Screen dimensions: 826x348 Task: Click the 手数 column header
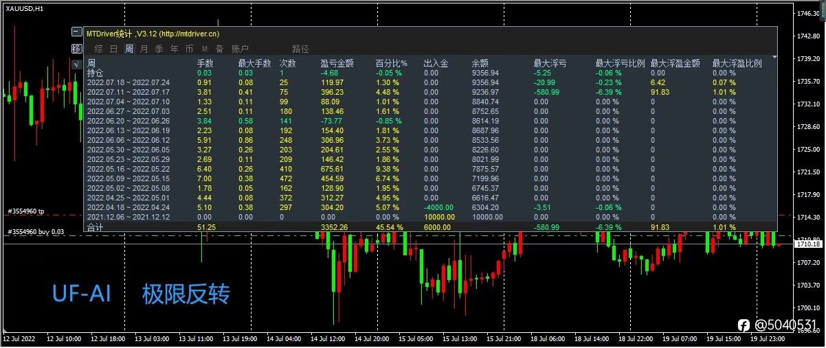click(205, 63)
